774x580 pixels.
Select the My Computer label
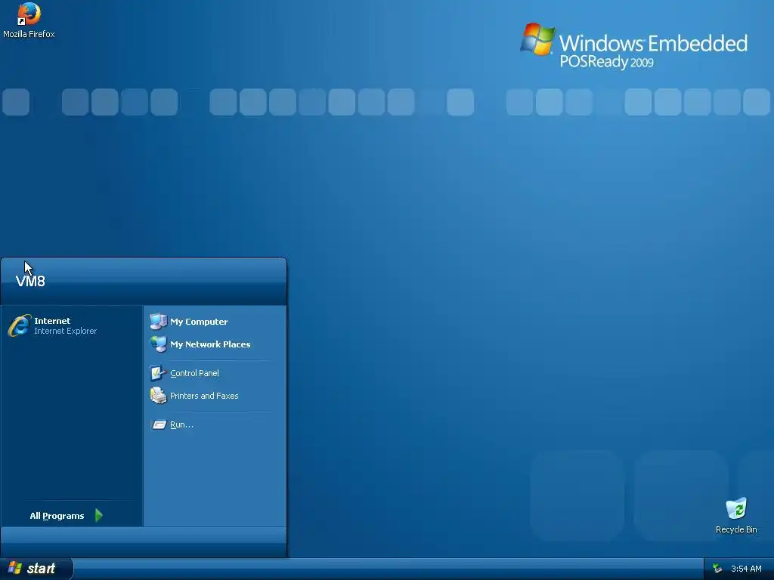[x=199, y=322]
